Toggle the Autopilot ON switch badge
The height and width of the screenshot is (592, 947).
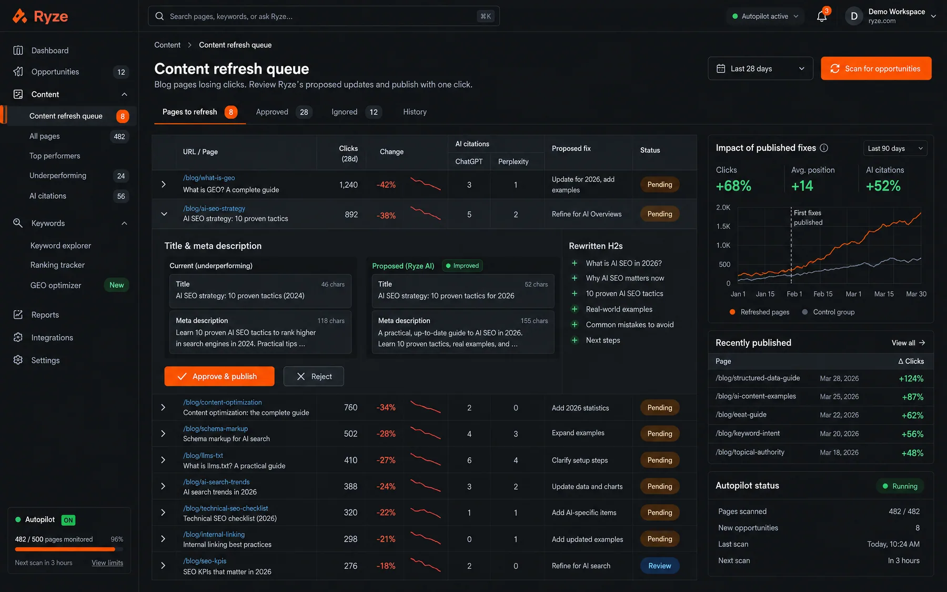(68, 520)
